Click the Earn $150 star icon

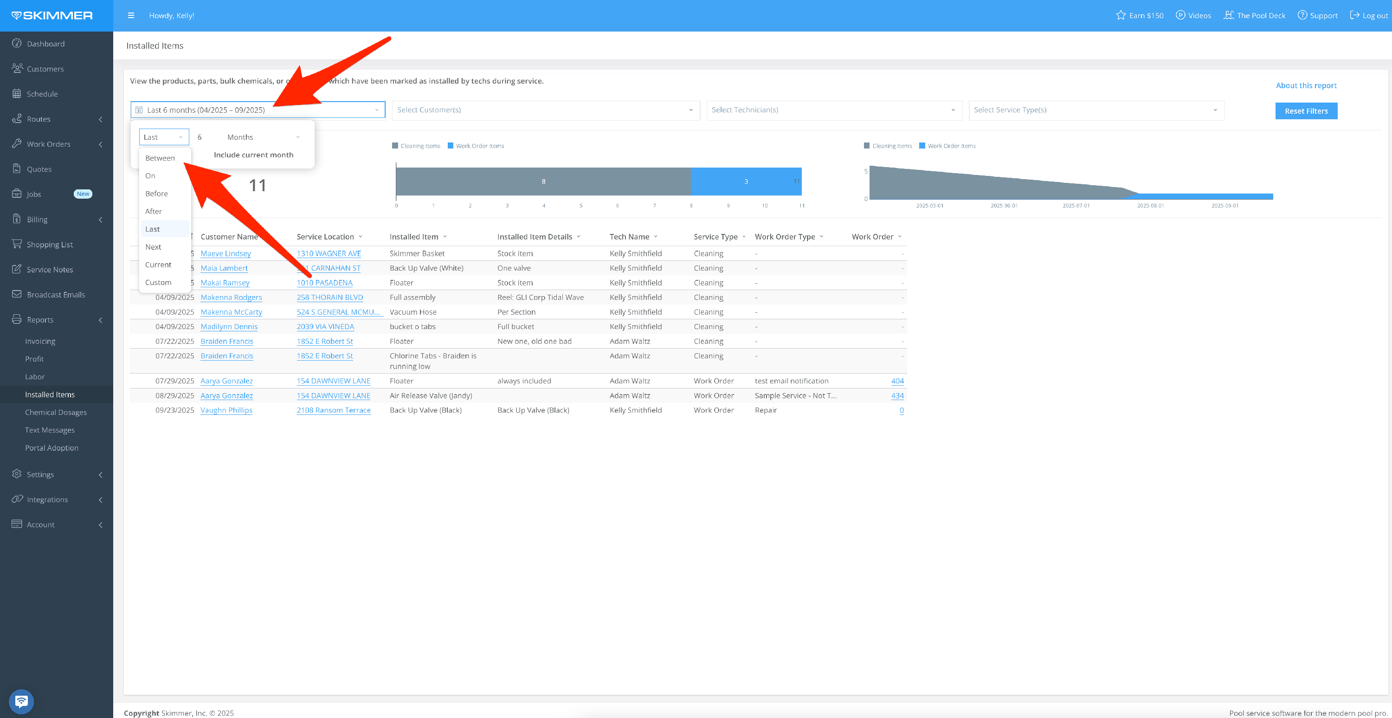pos(1121,15)
